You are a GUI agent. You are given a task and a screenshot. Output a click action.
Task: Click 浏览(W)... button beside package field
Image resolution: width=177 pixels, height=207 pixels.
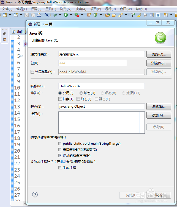click(x=159, y=63)
